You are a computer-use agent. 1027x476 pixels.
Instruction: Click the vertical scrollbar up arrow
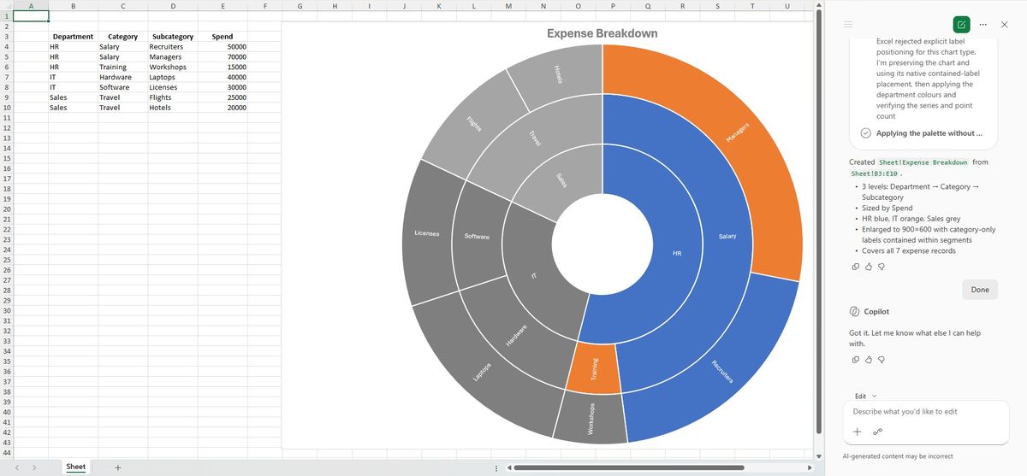tap(819, 5)
